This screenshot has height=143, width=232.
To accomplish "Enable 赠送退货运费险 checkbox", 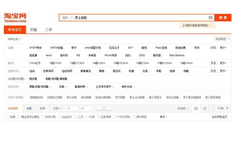I will 19,117.
